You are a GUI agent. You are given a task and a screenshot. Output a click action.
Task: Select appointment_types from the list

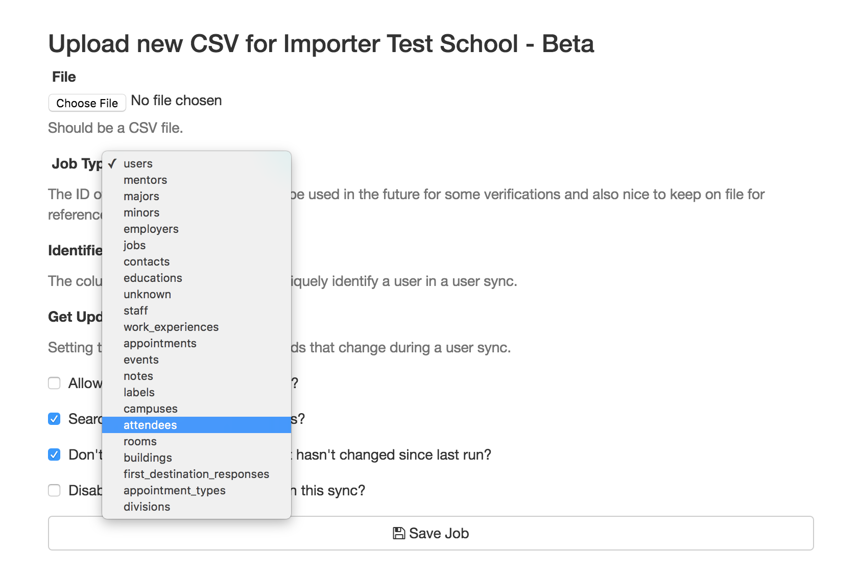pyautogui.click(x=197, y=490)
